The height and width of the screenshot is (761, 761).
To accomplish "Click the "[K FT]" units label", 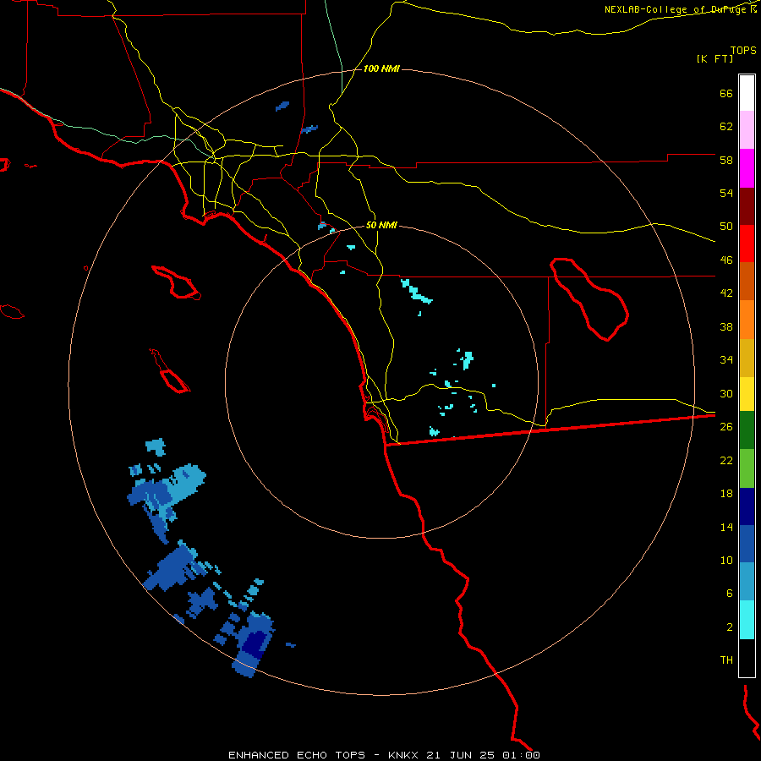I will tap(714, 58).
